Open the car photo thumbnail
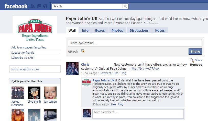The height and width of the screenshot is (121, 208). tap(50, 115)
